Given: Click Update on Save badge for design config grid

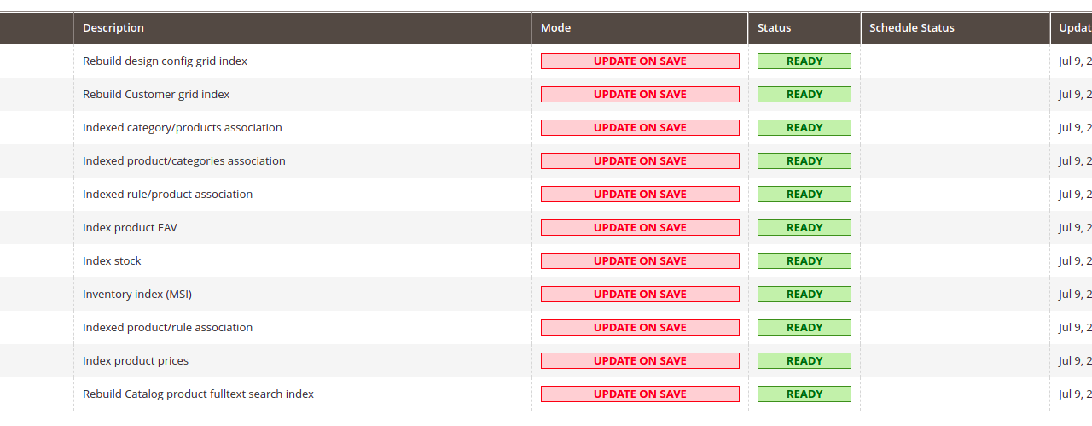Looking at the screenshot, I should point(640,61).
